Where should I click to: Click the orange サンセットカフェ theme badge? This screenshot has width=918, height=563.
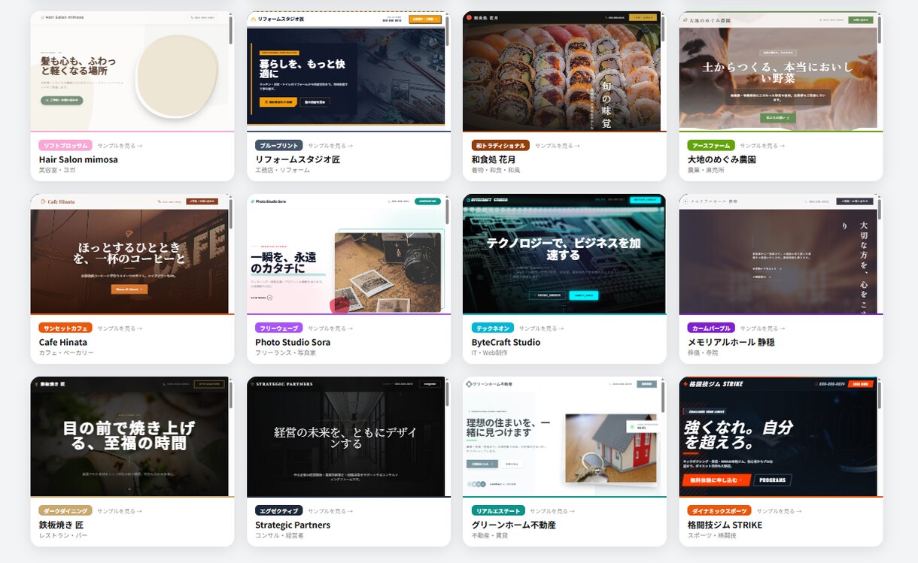pyautogui.click(x=65, y=328)
